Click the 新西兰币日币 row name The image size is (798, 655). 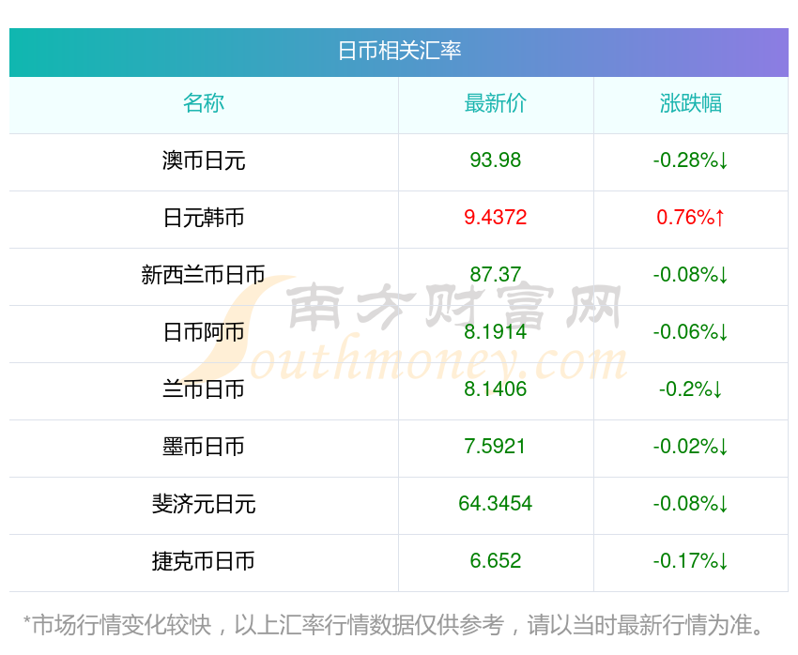[204, 275]
